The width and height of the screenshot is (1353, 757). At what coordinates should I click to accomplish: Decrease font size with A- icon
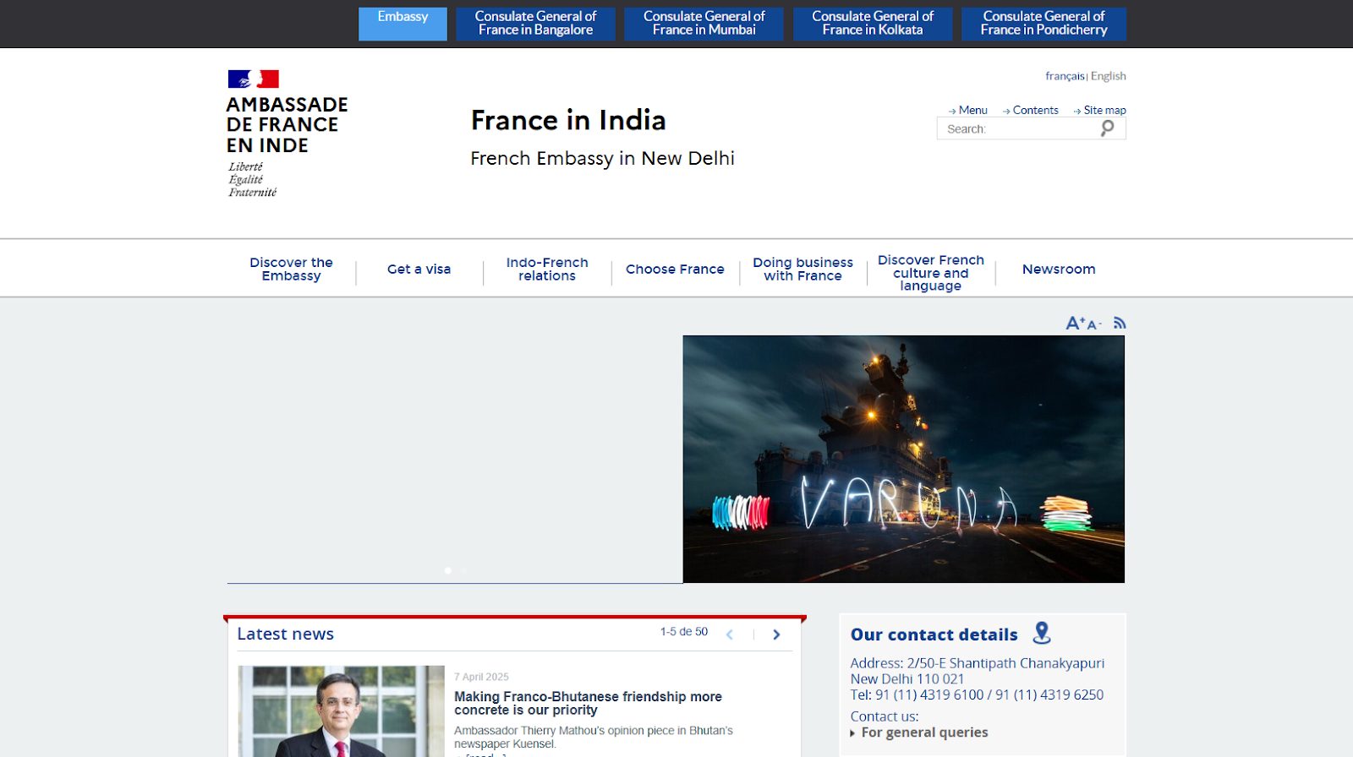click(x=1094, y=324)
